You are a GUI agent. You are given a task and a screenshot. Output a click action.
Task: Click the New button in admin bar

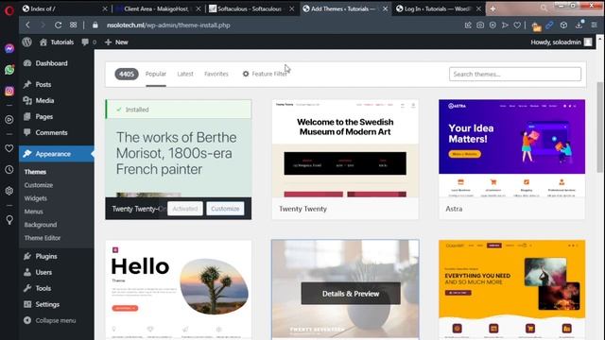pyautogui.click(x=117, y=42)
